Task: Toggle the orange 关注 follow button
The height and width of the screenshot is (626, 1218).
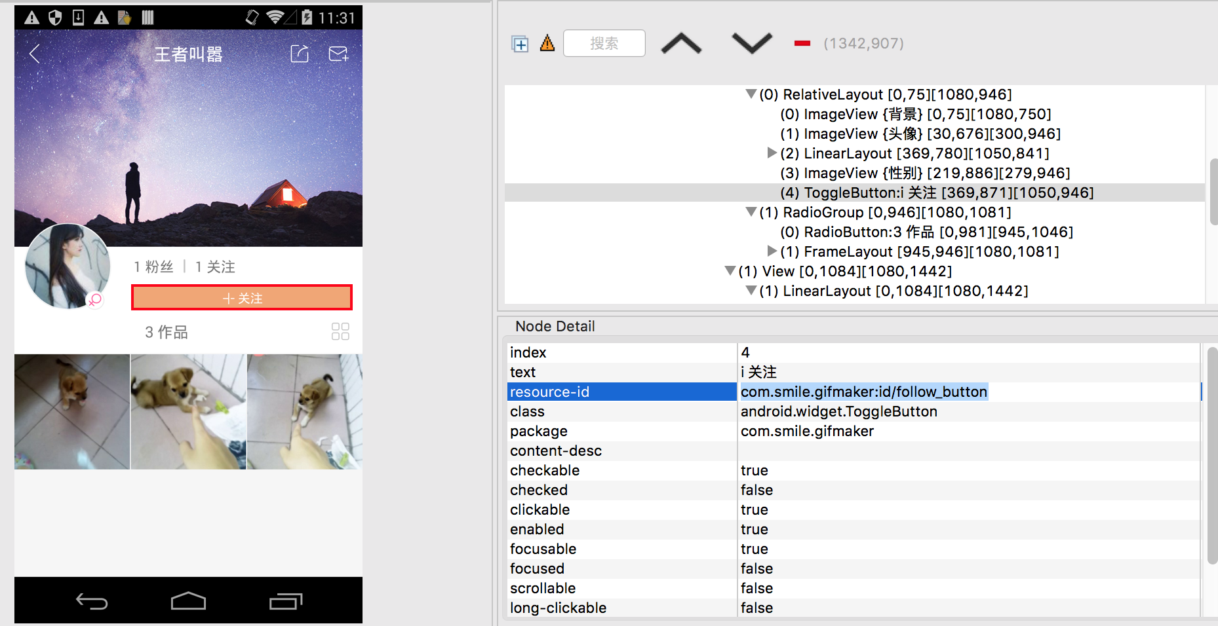Action: click(x=242, y=298)
